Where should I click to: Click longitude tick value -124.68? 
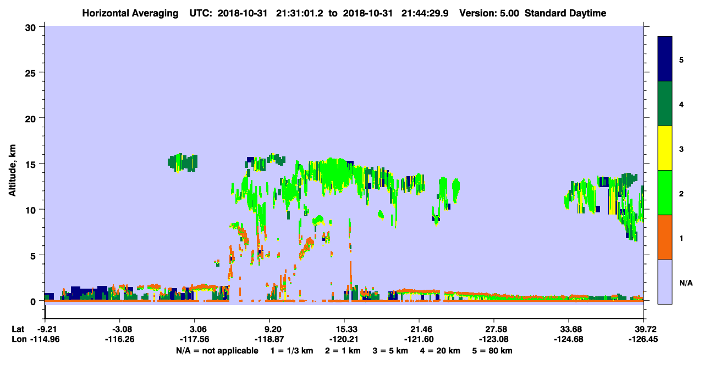569,339
